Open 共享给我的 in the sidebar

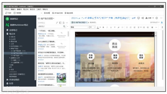click(x=13, y=80)
